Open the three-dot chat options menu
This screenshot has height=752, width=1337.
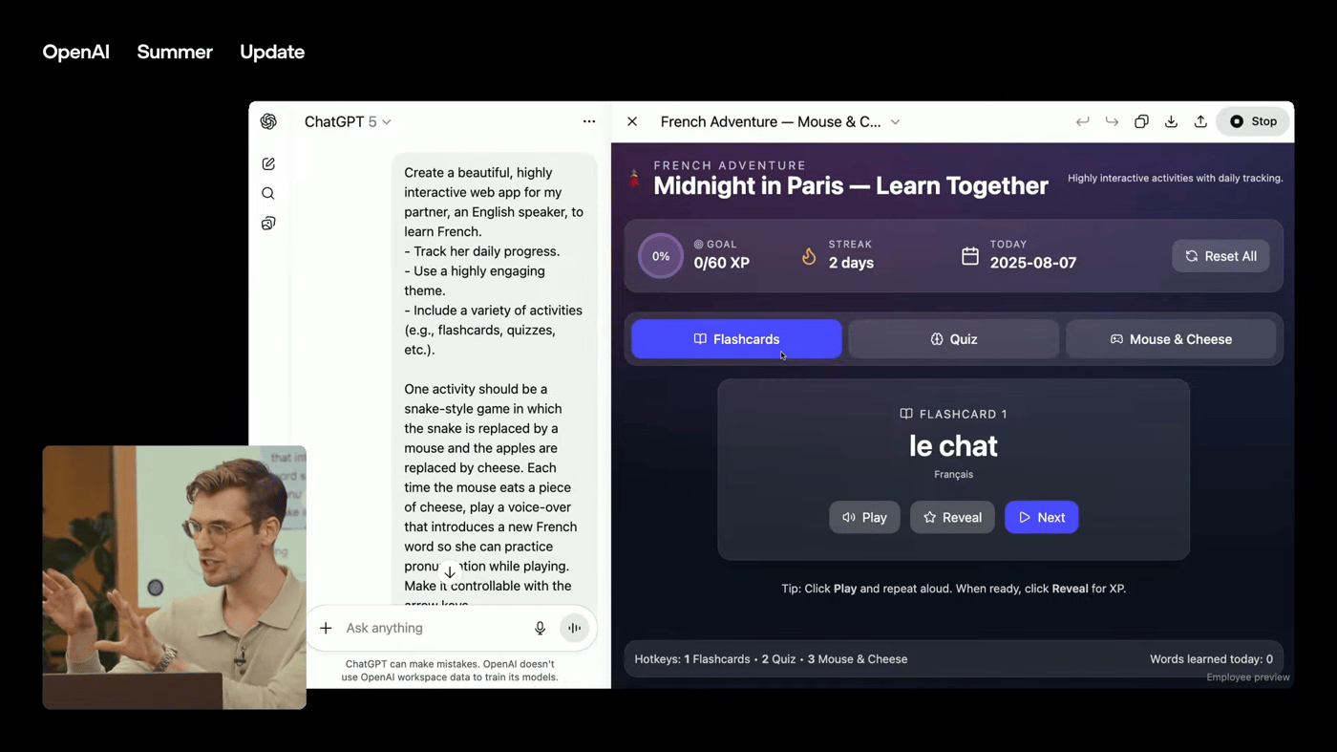(589, 121)
